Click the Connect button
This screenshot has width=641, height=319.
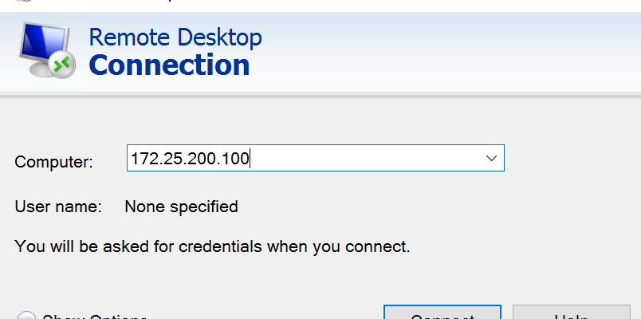(442, 313)
